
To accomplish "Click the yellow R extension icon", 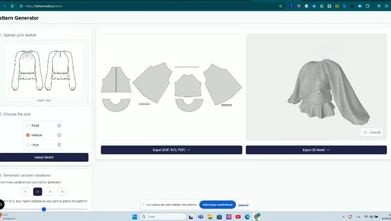I will (x=337, y=6).
